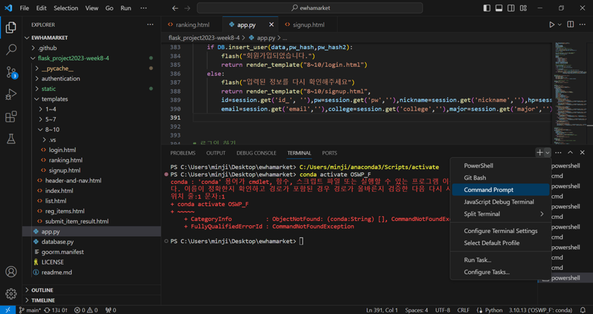Collapse the templates folder

(x=54, y=99)
